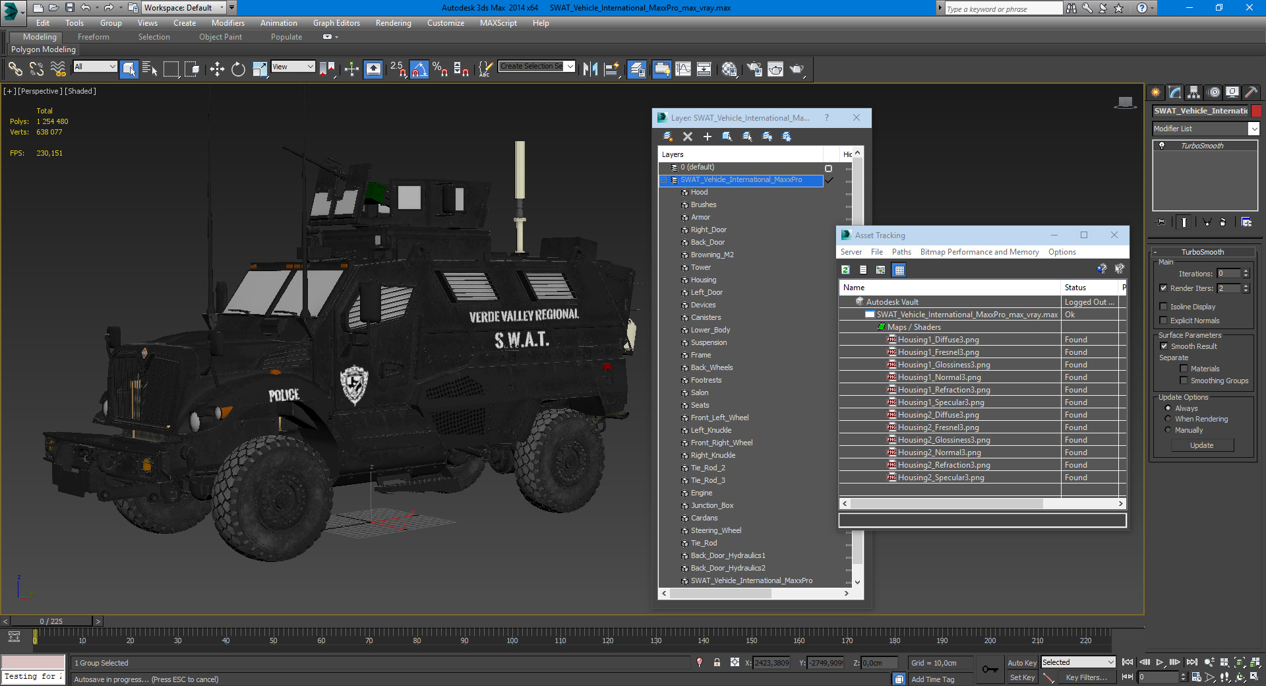The width and height of the screenshot is (1266, 686).
Task: Activate the Select and Move tool
Action: [x=217, y=69]
